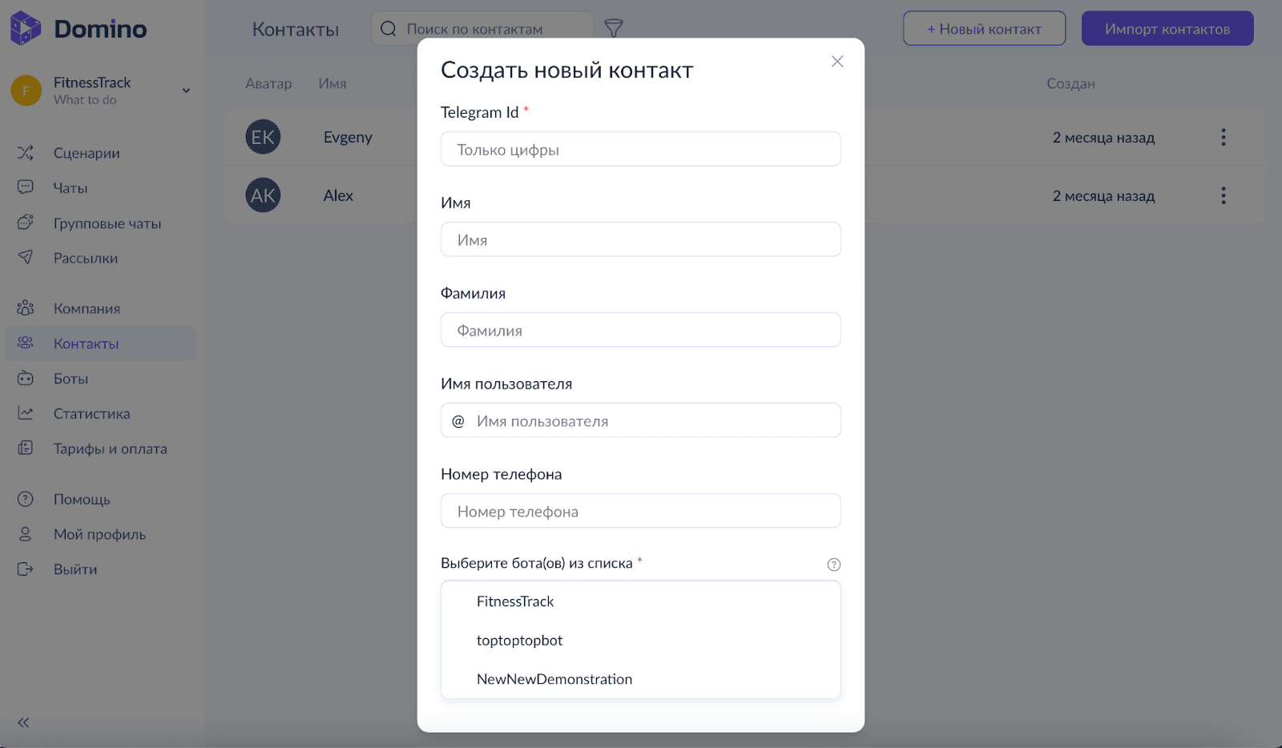Click the Чаты chat bubble icon
Viewport: 1282px width, 748px height.
point(26,187)
